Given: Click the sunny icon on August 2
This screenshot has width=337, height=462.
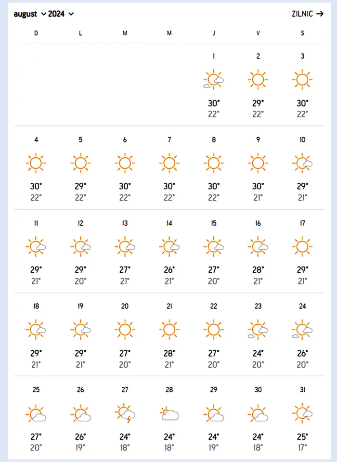Looking at the screenshot, I should pos(258,79).
